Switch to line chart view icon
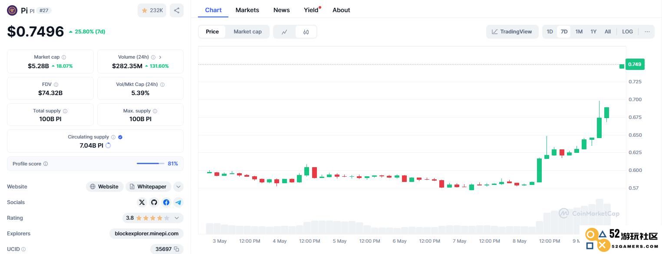662x254 pixels. click(x=284, y=32)
